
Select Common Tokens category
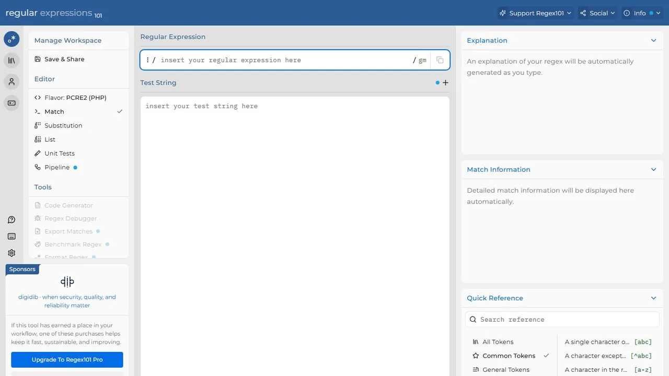[x=510, y=356]
